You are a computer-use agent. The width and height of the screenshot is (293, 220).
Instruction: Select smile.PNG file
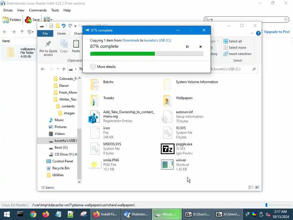(x=104, y=165)
